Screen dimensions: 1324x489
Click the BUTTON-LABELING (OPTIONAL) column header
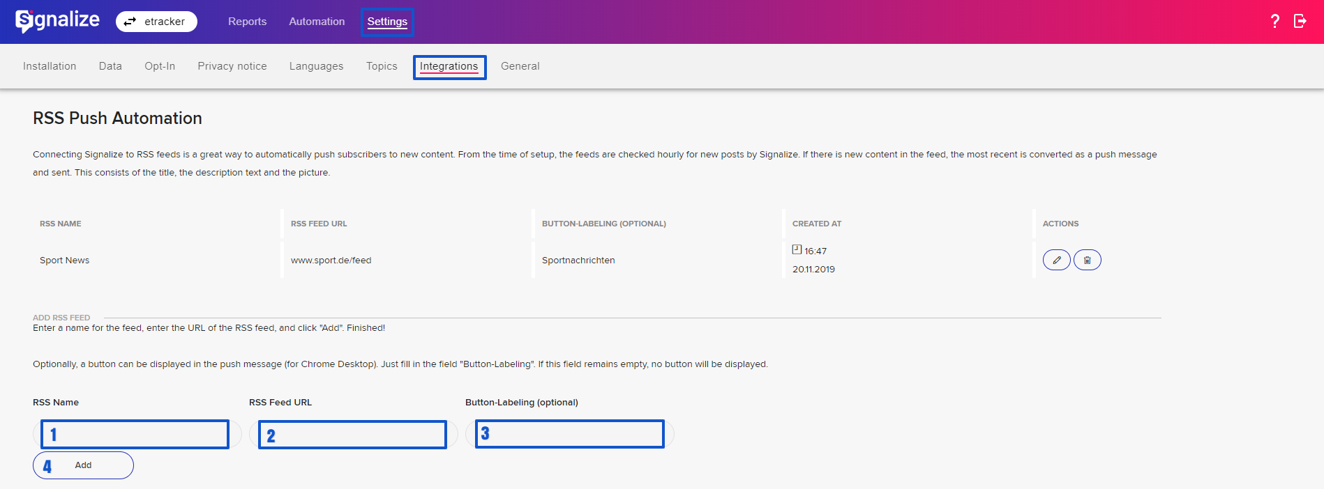[604, 224]
